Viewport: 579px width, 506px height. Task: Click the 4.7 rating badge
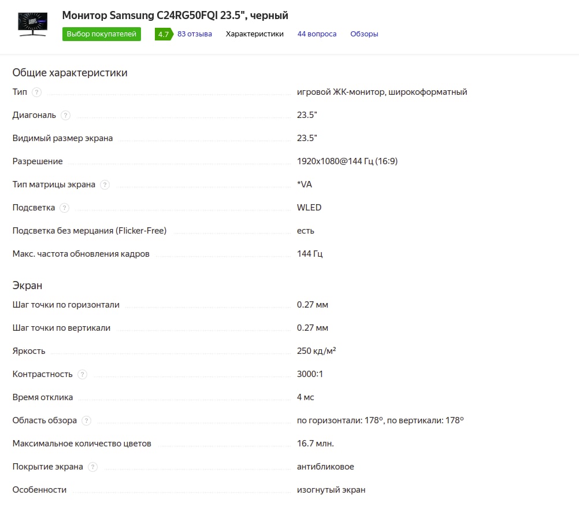(162, 34)
